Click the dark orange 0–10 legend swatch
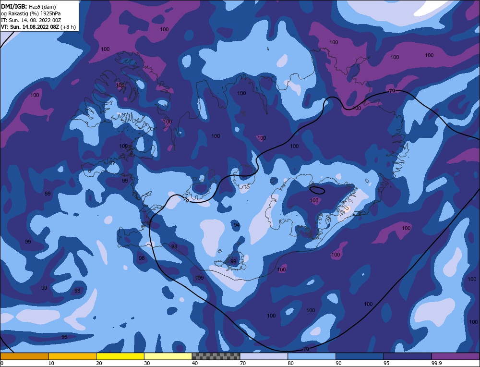This screenshot has width=480, height=367. click(24, 356)
